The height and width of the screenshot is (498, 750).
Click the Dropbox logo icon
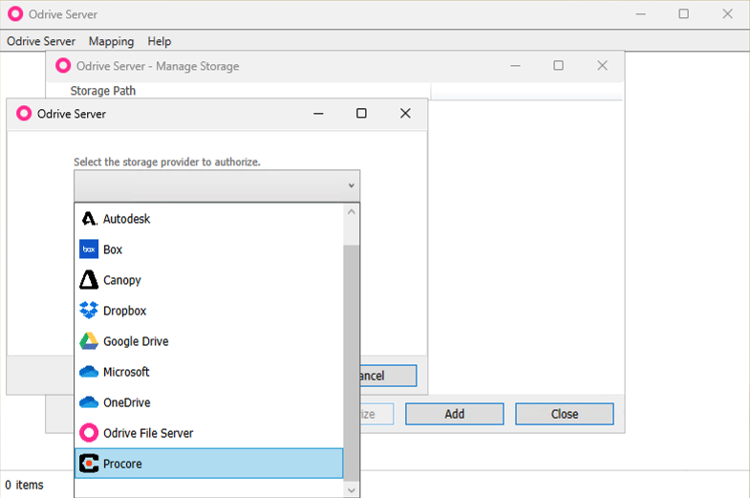click(89, 311)
